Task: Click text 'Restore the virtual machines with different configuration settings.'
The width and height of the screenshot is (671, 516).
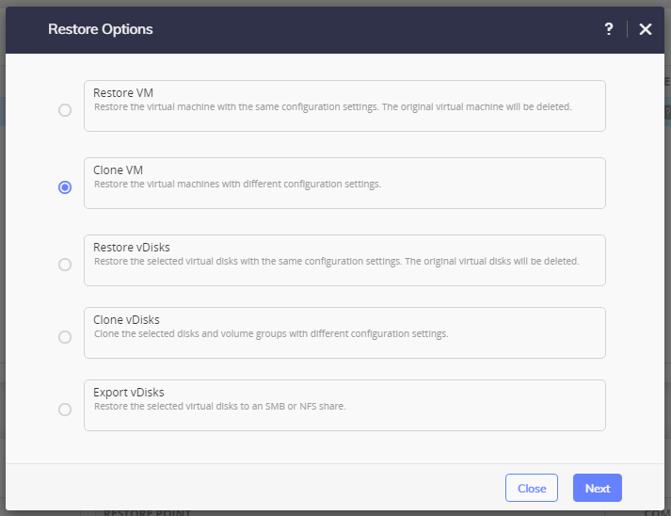Action: pos(237,185)
